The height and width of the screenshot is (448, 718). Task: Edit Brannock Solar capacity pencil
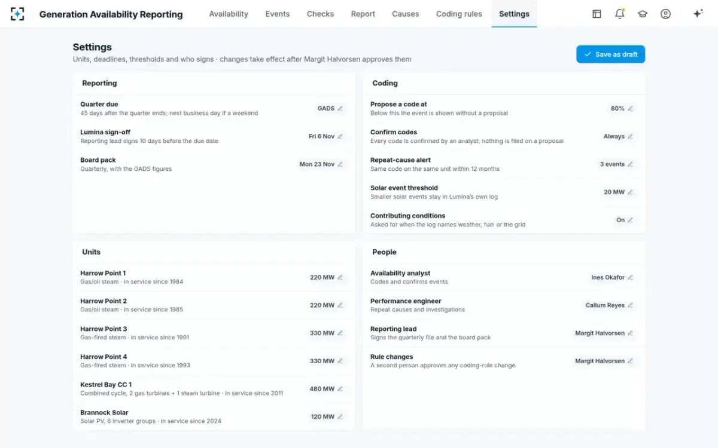[x=340, y=417]
